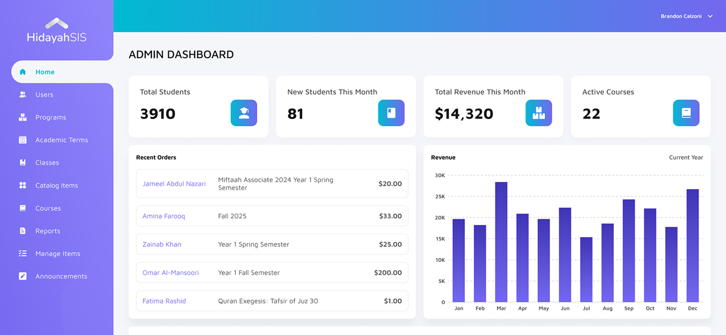Click the Announcements pencil icon
This screenshot has height=335, width=726.
(x=23, y=277)
